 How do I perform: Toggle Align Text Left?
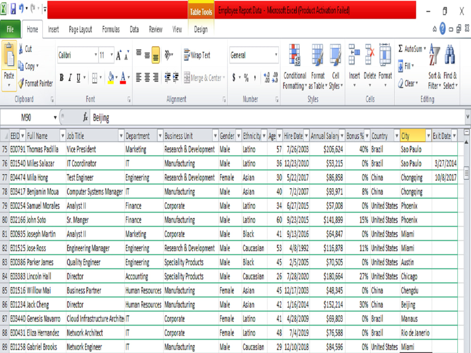point(139,78)
